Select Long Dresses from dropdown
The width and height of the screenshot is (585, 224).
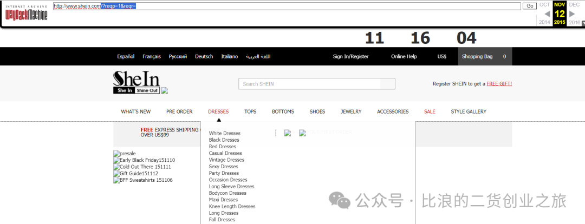tap(224, 213)
